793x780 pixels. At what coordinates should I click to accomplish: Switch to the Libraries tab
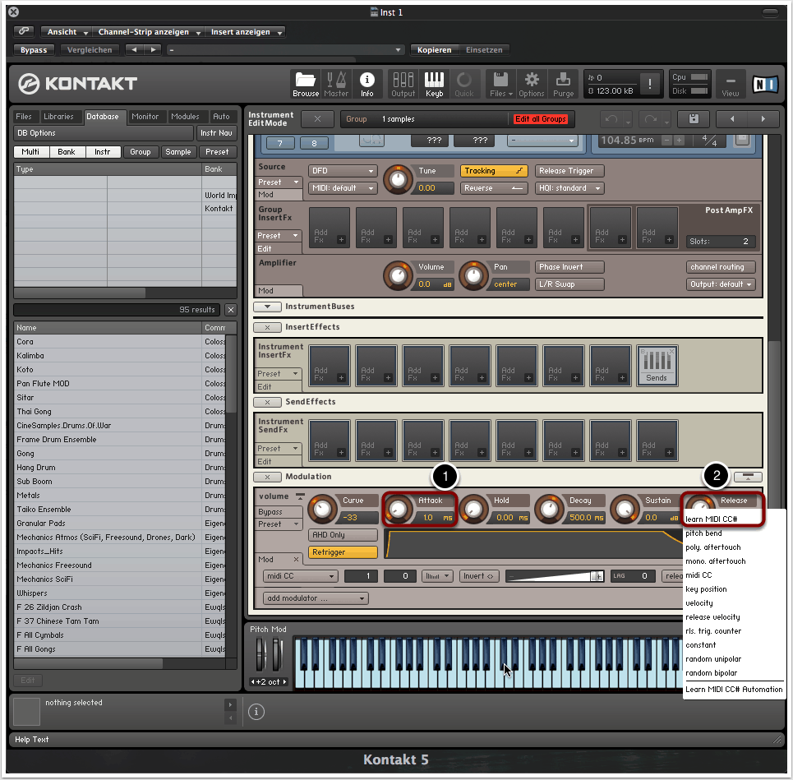click(58, 117)
